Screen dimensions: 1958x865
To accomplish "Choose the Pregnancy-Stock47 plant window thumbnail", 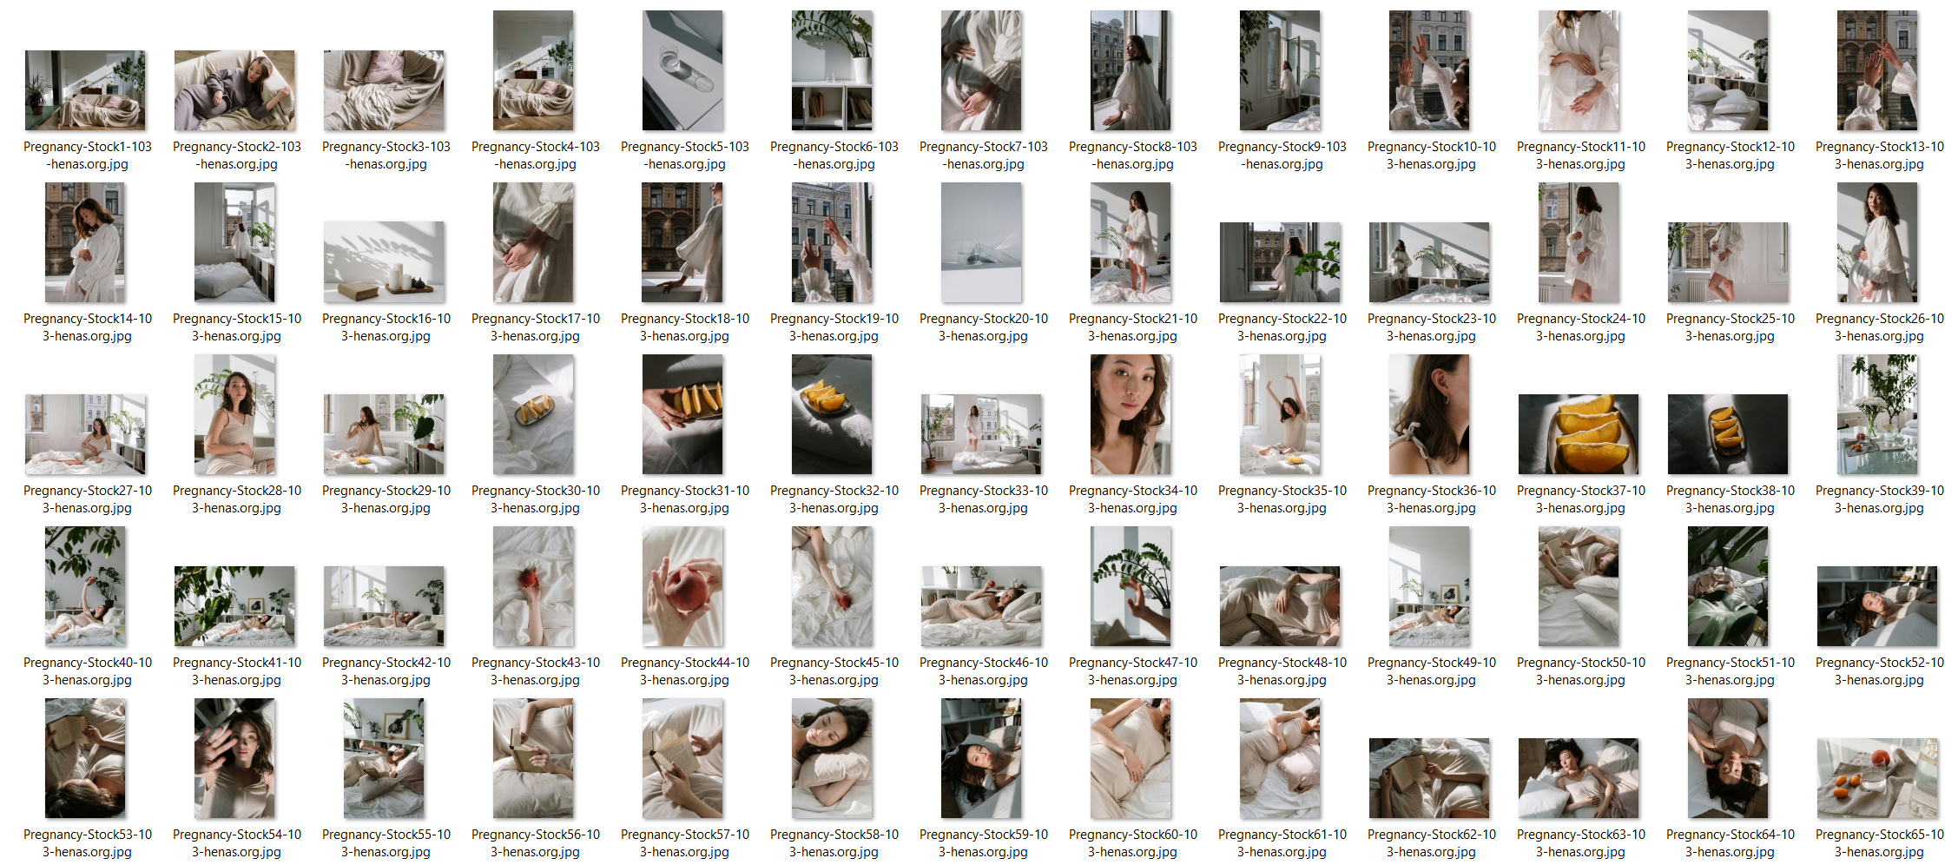I will [x=1131, y=586].
